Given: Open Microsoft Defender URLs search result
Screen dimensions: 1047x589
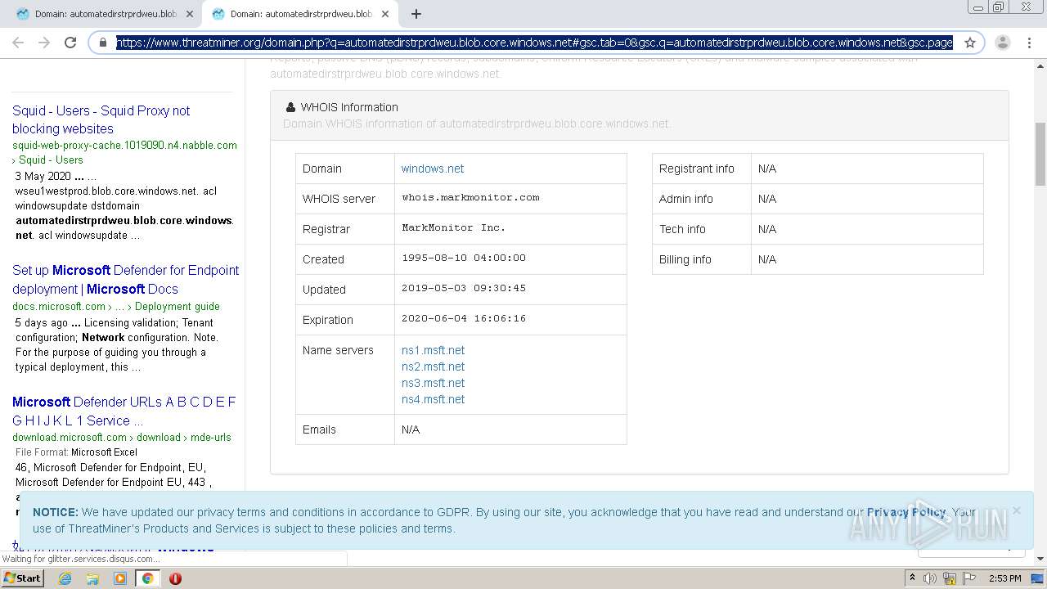Looking at the screenshot, I should 124,411.
